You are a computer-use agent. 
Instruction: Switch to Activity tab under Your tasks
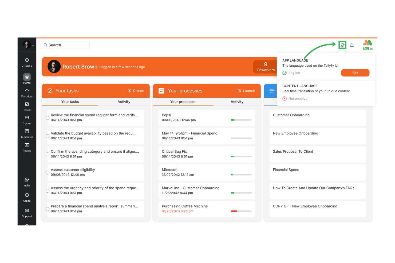pyautogui.click(x=124, y=102)
